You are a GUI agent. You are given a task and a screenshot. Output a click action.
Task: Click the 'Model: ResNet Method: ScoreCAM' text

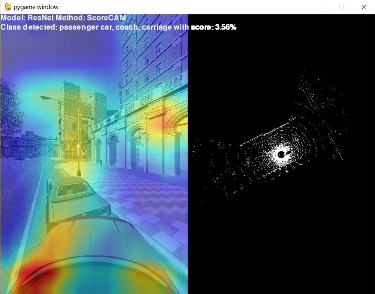63,18
